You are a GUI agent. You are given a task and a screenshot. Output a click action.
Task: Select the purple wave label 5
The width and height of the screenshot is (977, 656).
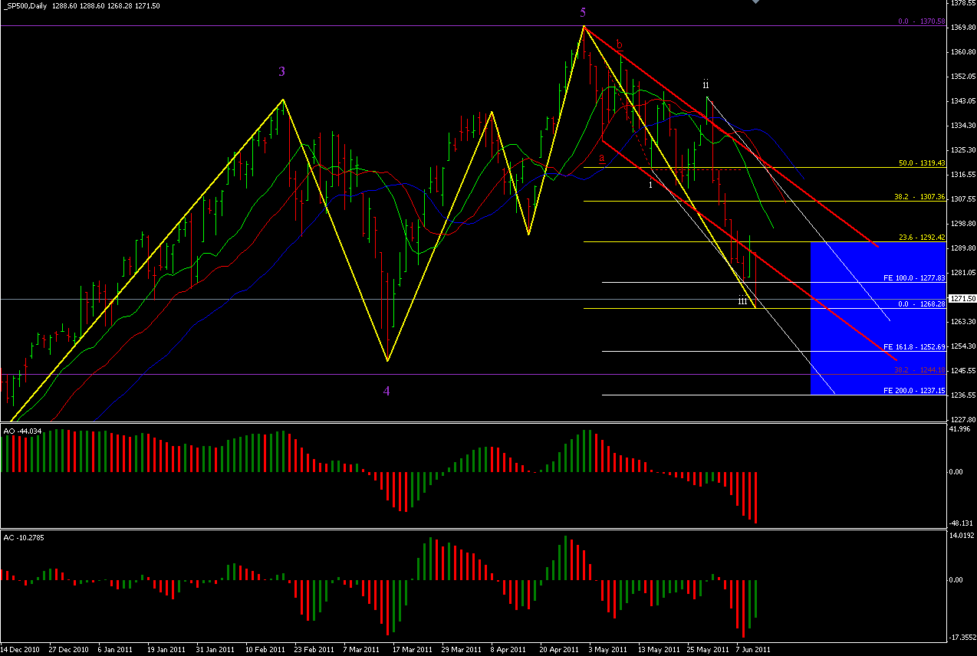click(583, 12)
